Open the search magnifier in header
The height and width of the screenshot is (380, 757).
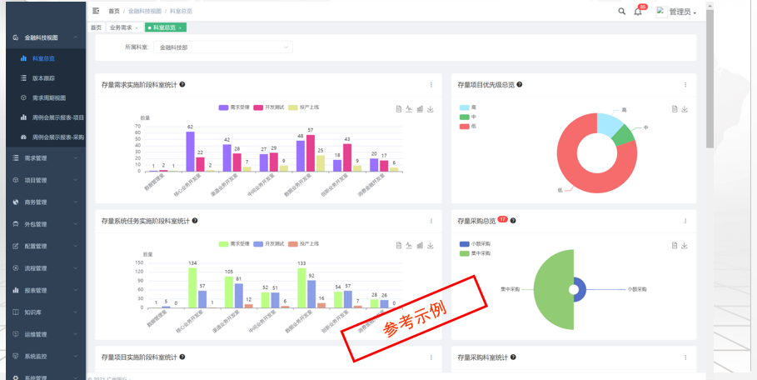click(621, 12)
